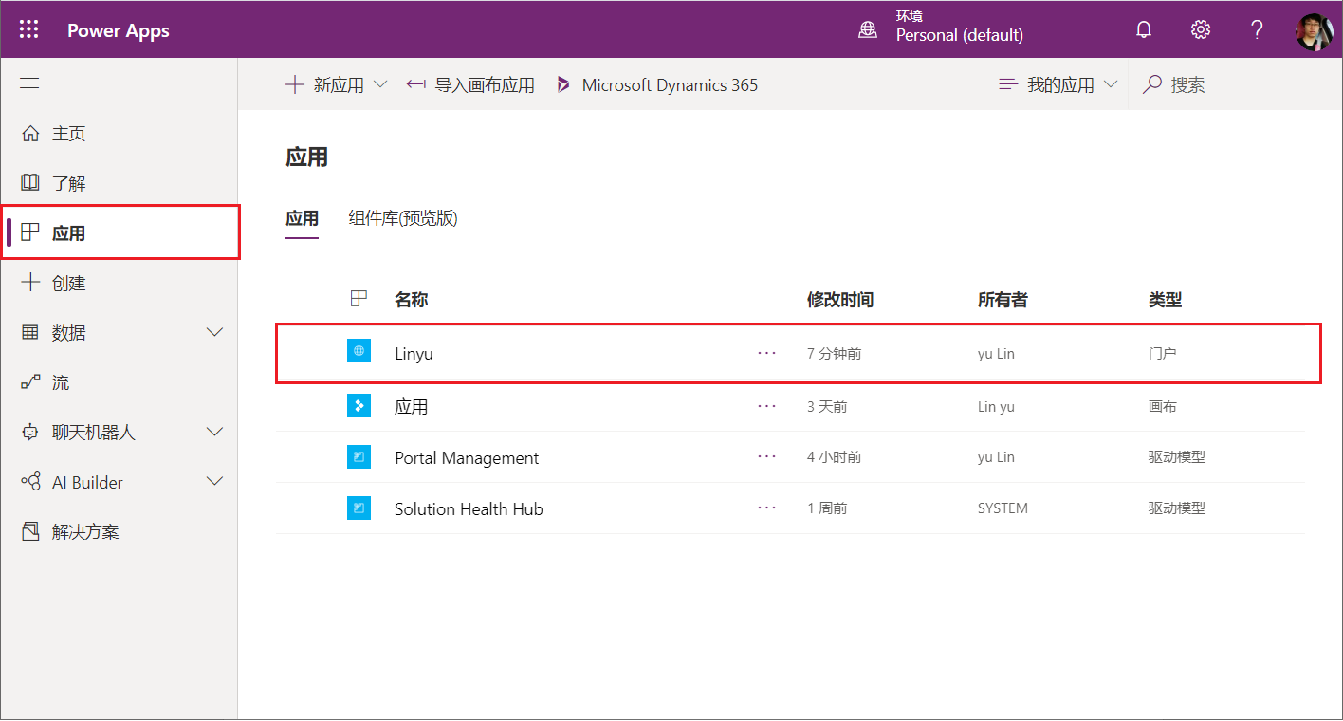Viewport: 1343px width, 721px height.
Task: Open more options for Solution Health Hub
Action: 767,508
